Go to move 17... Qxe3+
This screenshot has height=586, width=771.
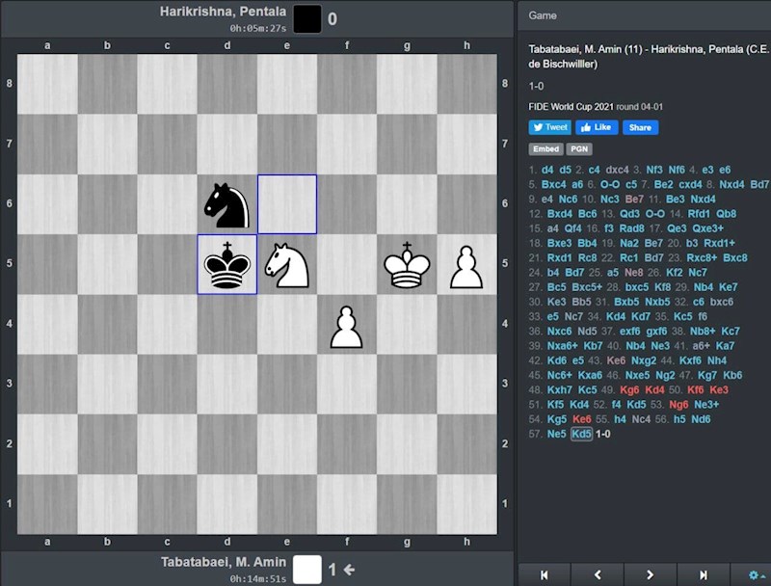707,228
